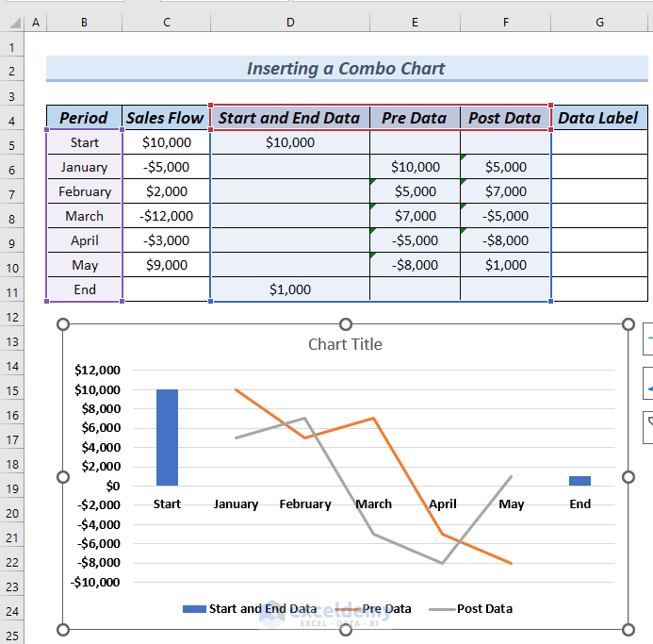
Task: Select column B header
Action: (84, 22)
